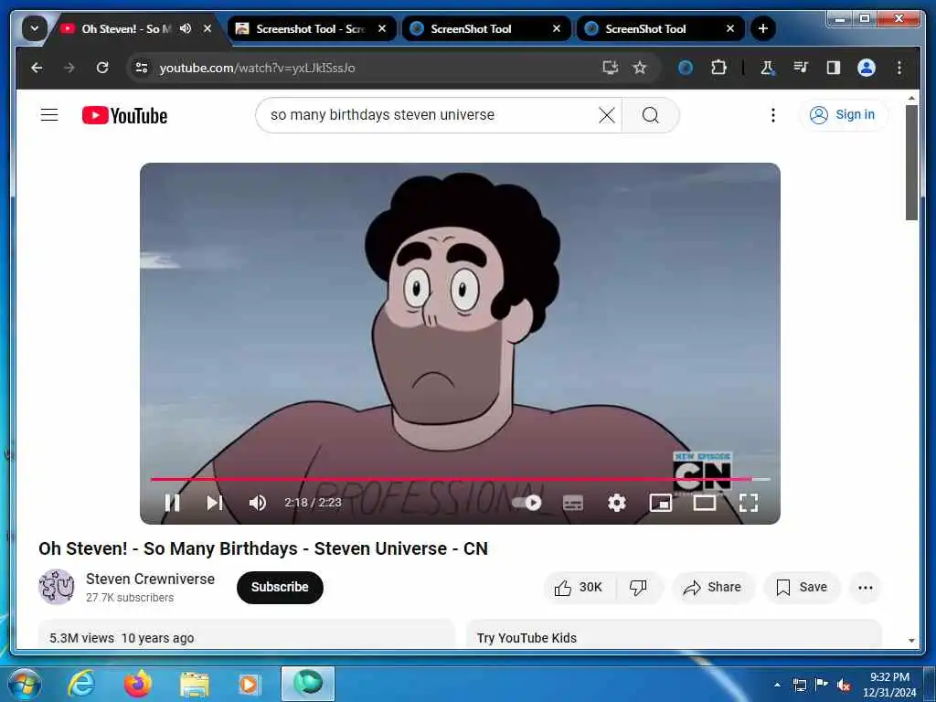This screenshot has height=702, width=936.
Task: Click the page vertical scrollbar thumb
Action: [x=911, y=163]
